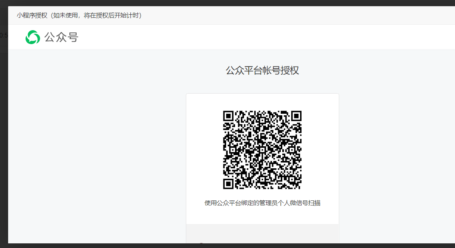
Task: Click the 小程序授权 dialog title text
Action: click(x=79, y=15)
